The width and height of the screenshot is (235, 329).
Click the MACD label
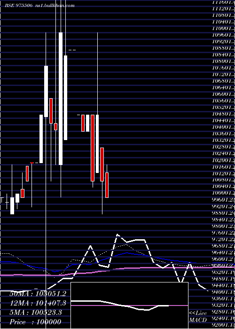198,320
